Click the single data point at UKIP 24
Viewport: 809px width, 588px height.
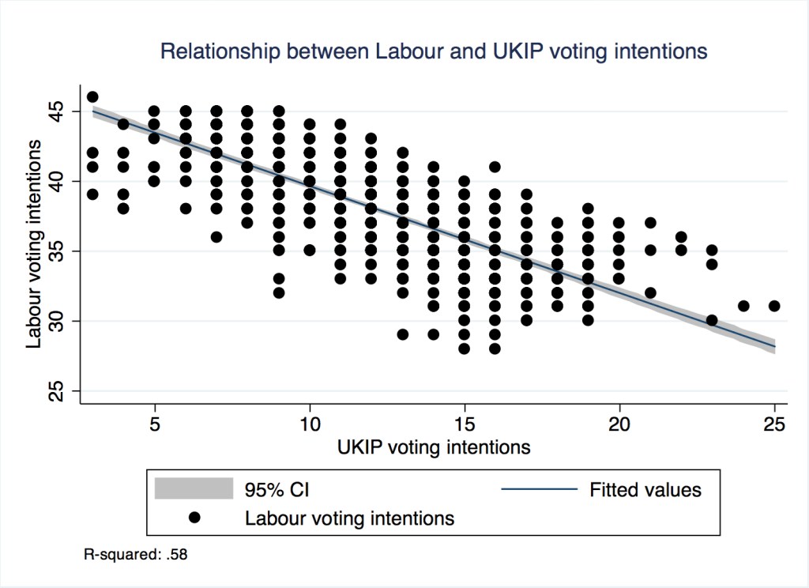(x=743, y=306)
